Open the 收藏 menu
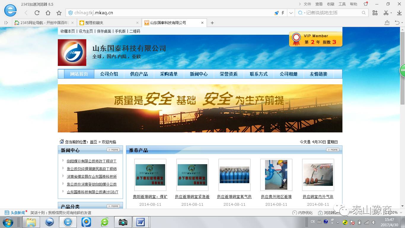Image resolution: width=405 pixels, height=228 pixels. (331, 4)
